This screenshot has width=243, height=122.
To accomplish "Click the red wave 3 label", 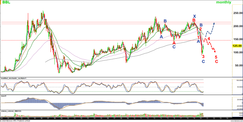I will 203,56.
